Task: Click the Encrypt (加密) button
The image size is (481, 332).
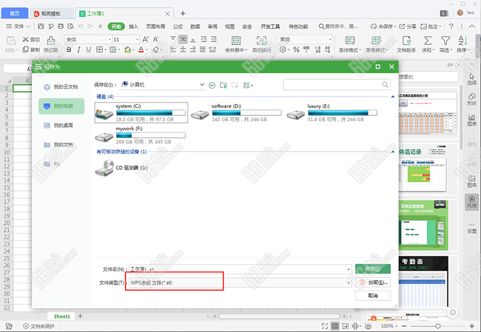Action: point(373,282)
